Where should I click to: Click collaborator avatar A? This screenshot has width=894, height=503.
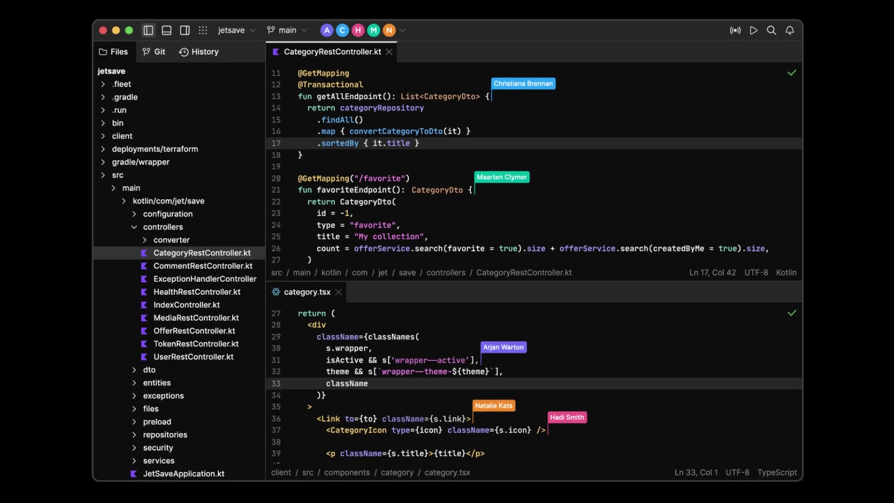(x=327, y=30)
